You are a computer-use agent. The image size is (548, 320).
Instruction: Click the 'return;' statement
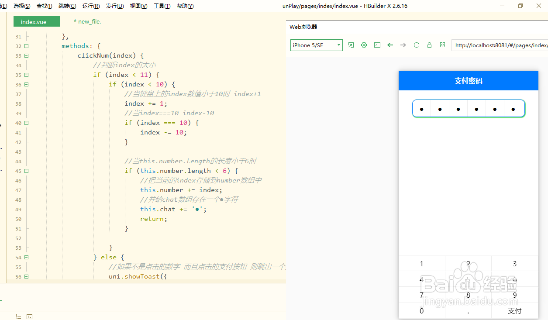[154, 219]
